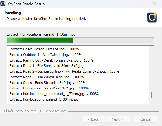Minimize the KeyShot Studio Setup window
This screenshot has width=162, height=126.
click(x=125, y=4)
